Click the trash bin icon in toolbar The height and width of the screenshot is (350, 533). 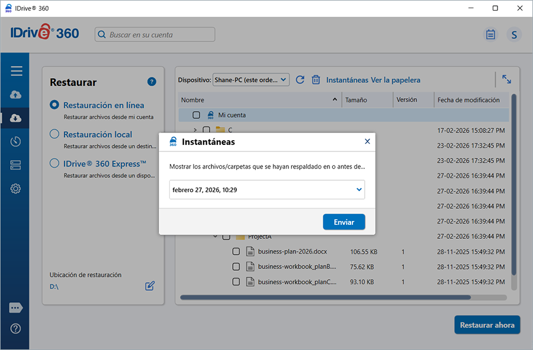pyautogui.click(x=316, y=80)
